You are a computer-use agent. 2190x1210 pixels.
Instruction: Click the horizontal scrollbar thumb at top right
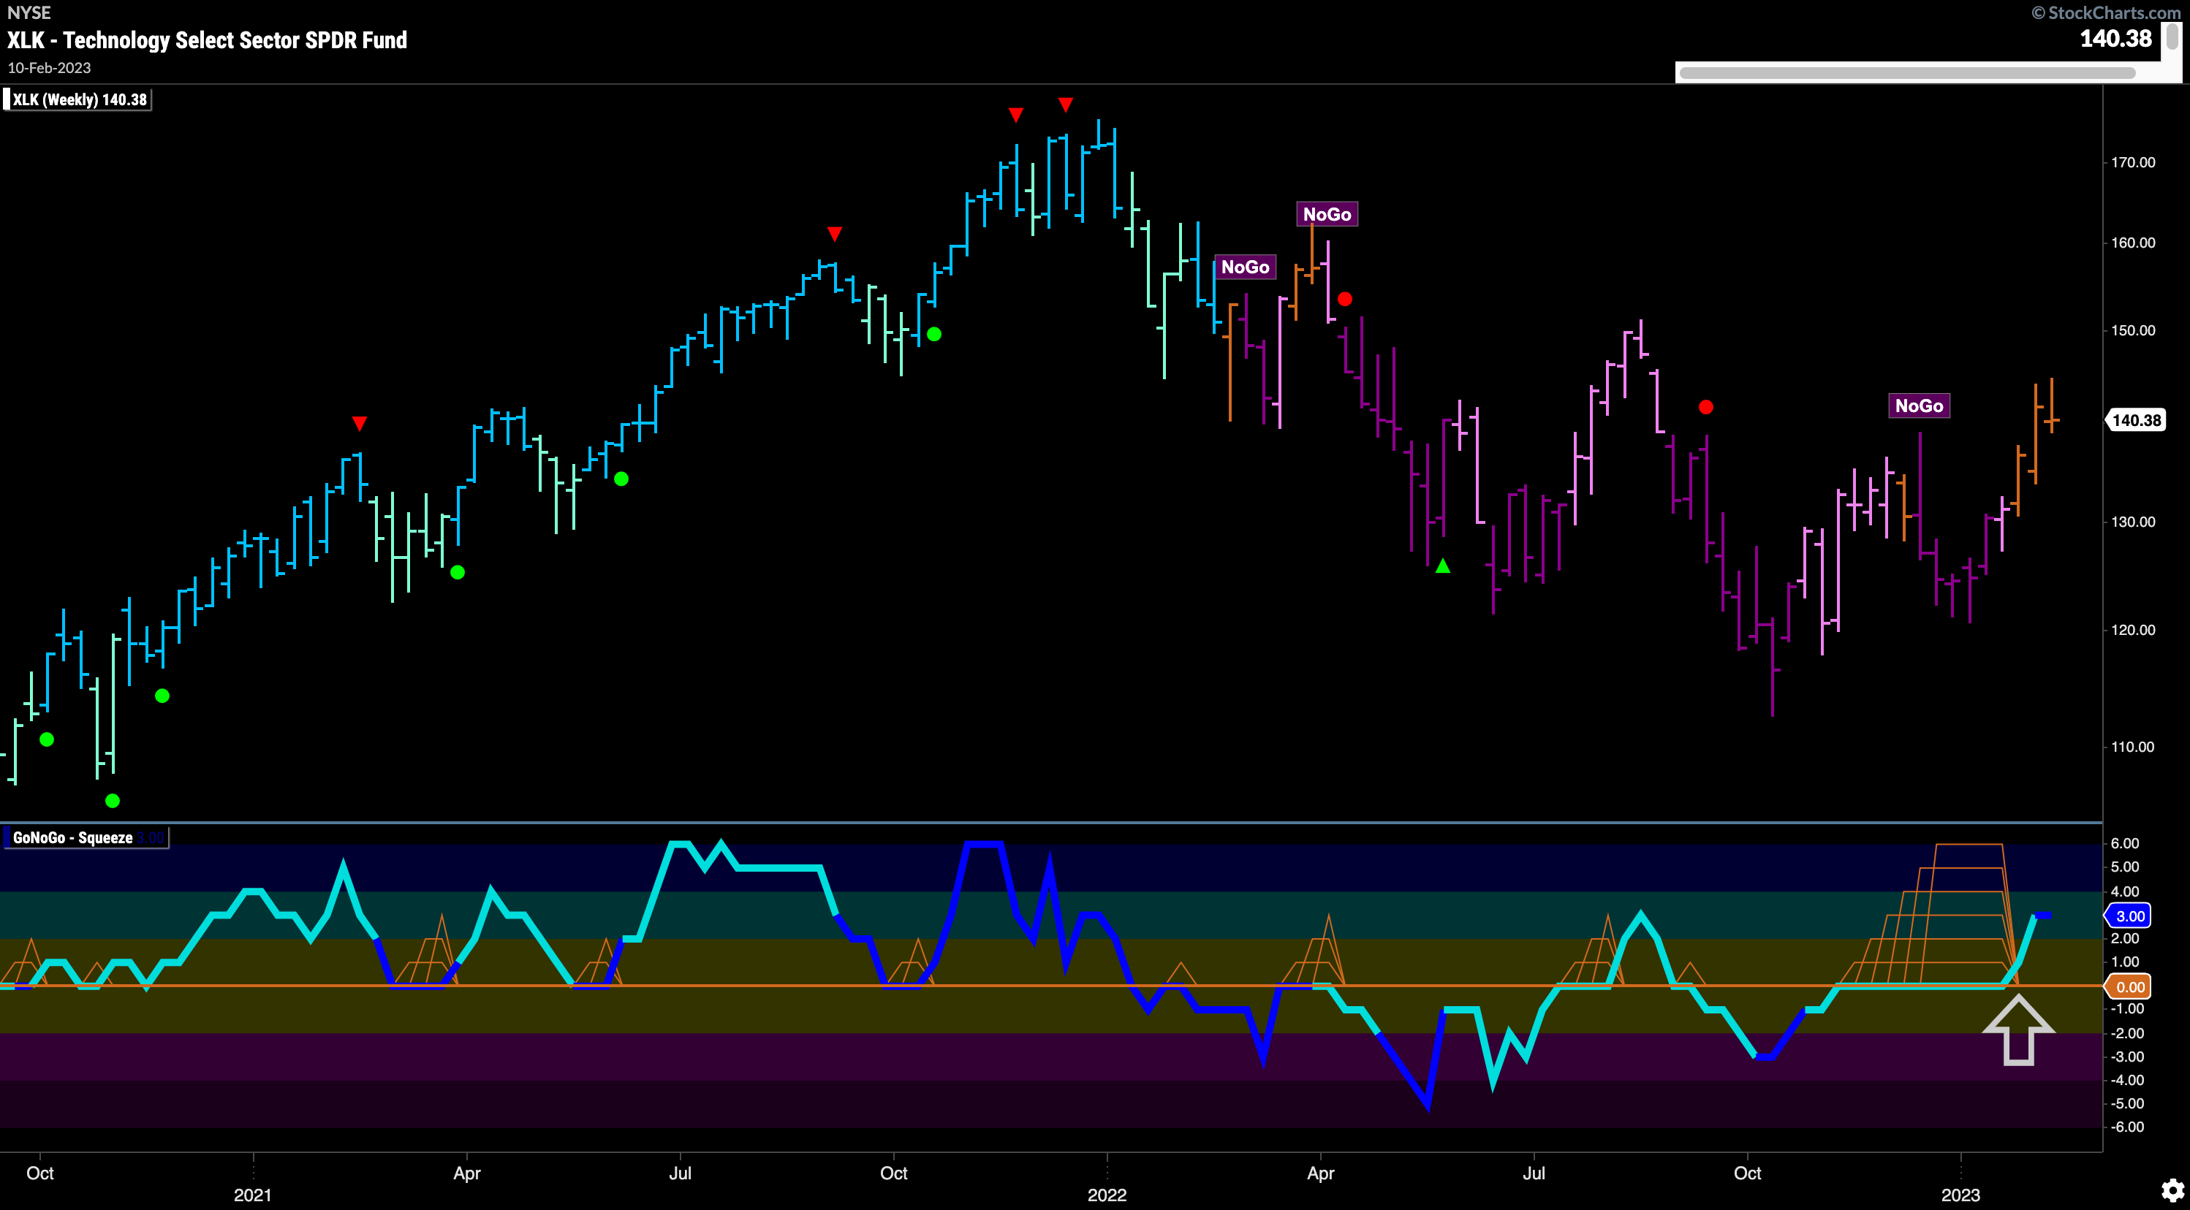pyautogui.click(x=1907, y=73)
